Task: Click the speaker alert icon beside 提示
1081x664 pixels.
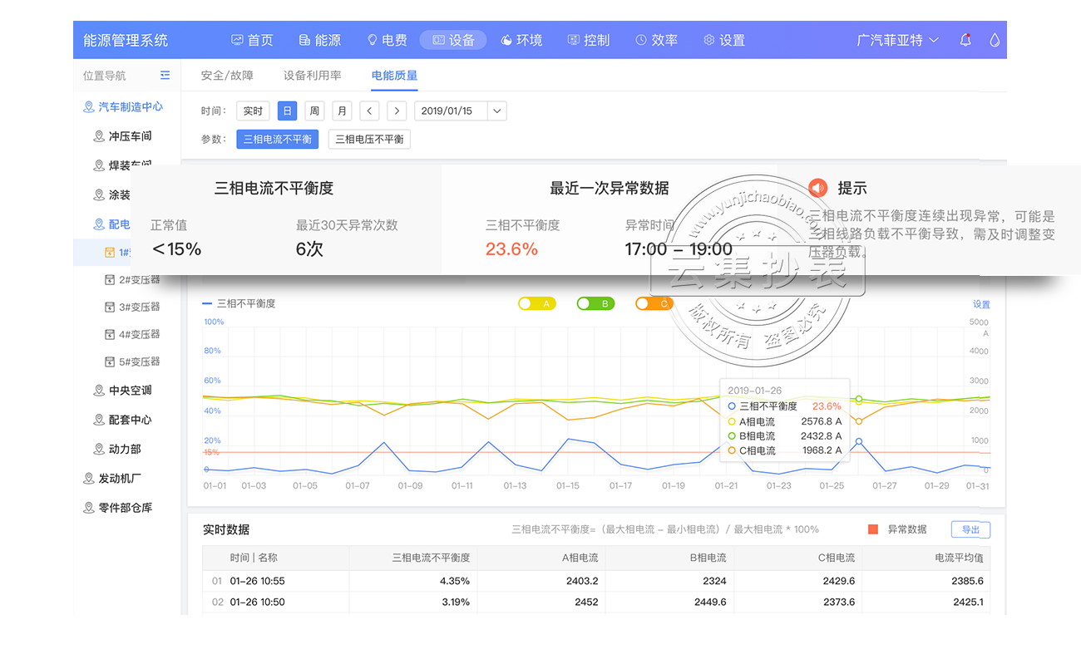Action: (818, 188)
